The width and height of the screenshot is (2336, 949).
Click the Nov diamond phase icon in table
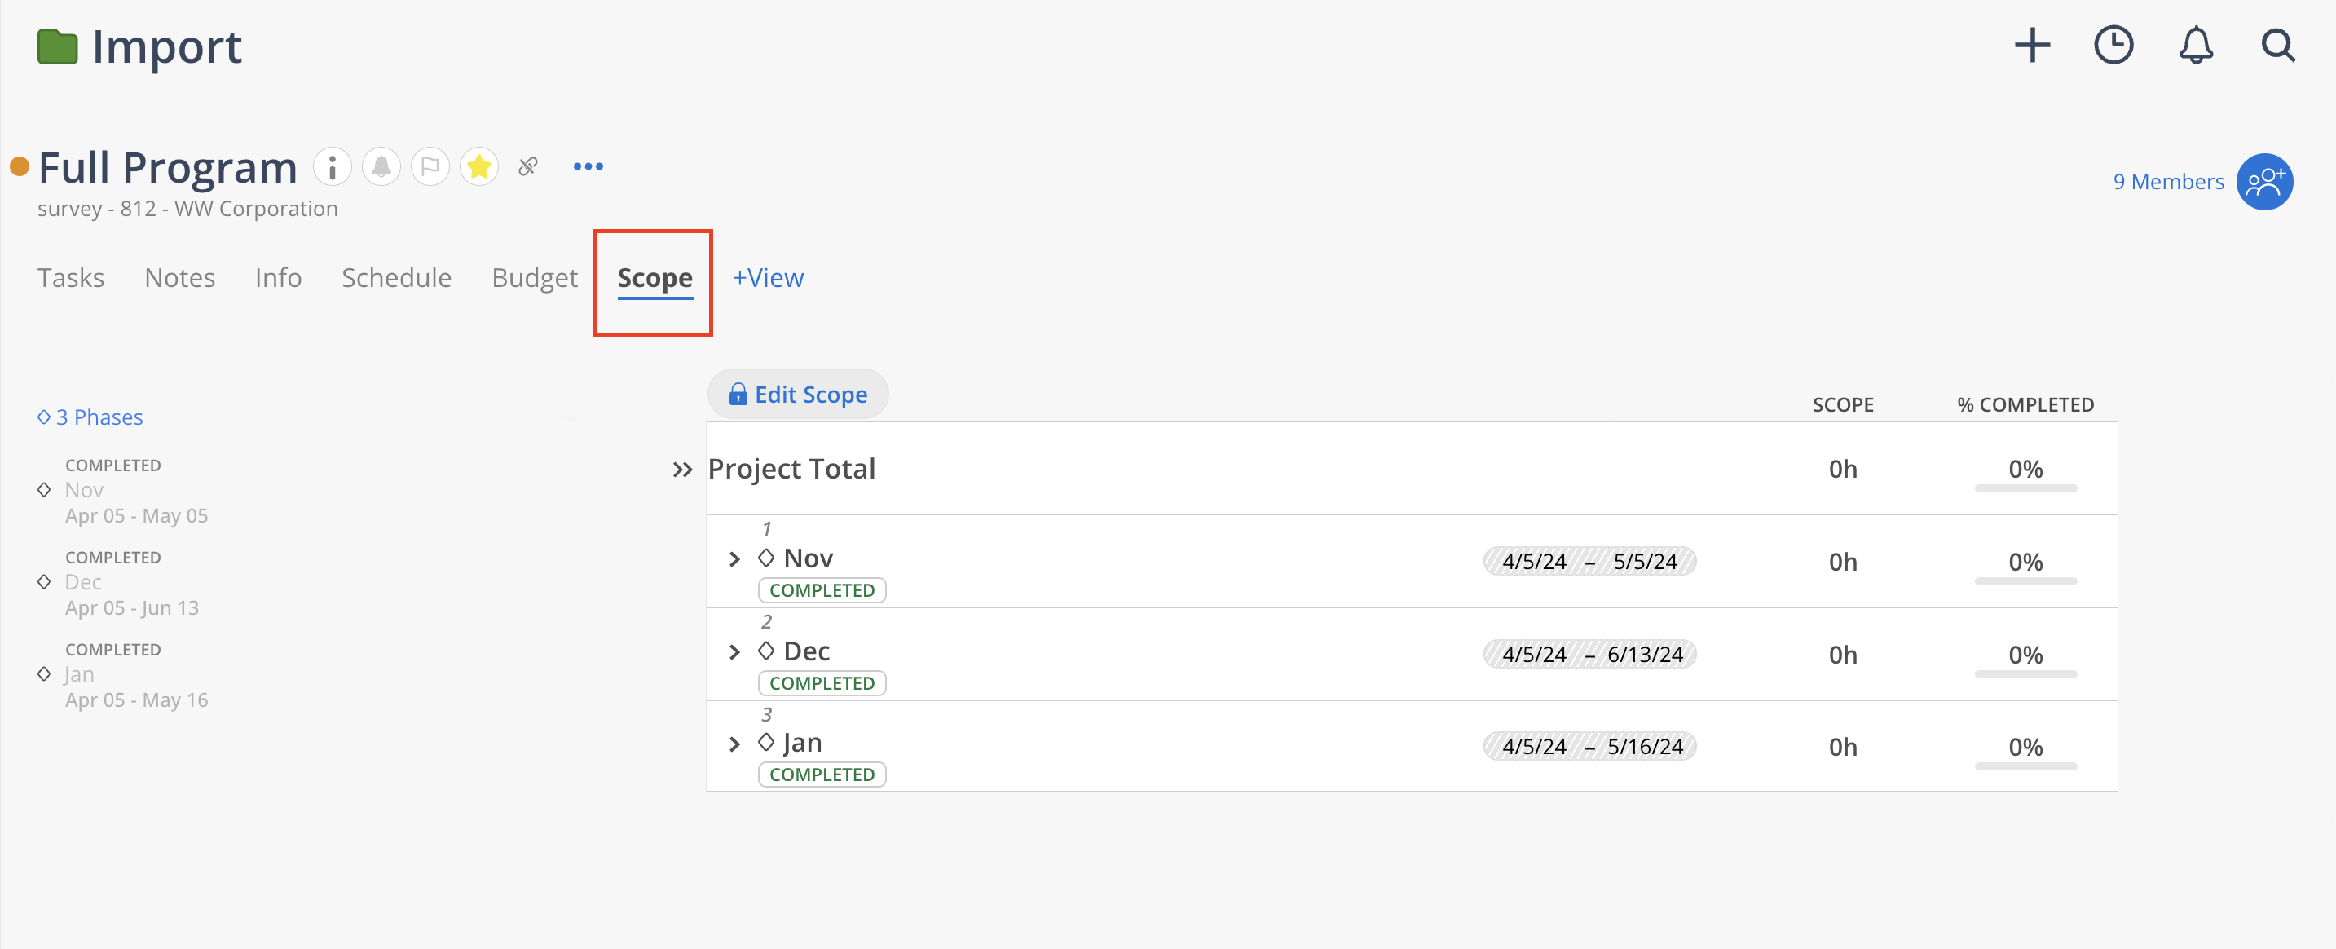766,557
